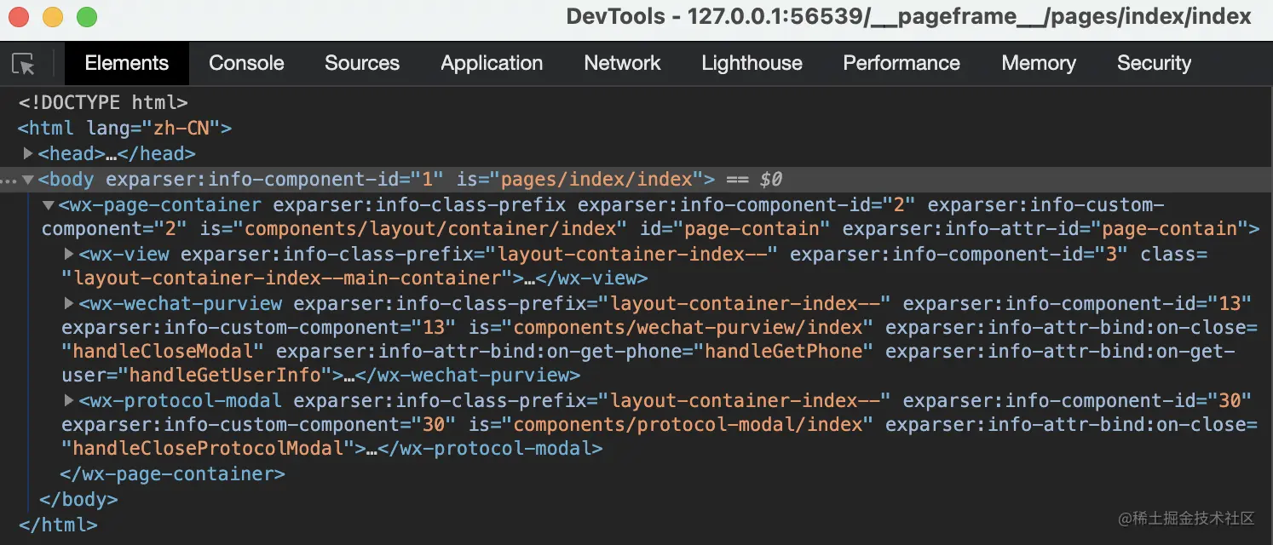
Task: Click the id="page-contain" attribute
Action: click(734, 229)
